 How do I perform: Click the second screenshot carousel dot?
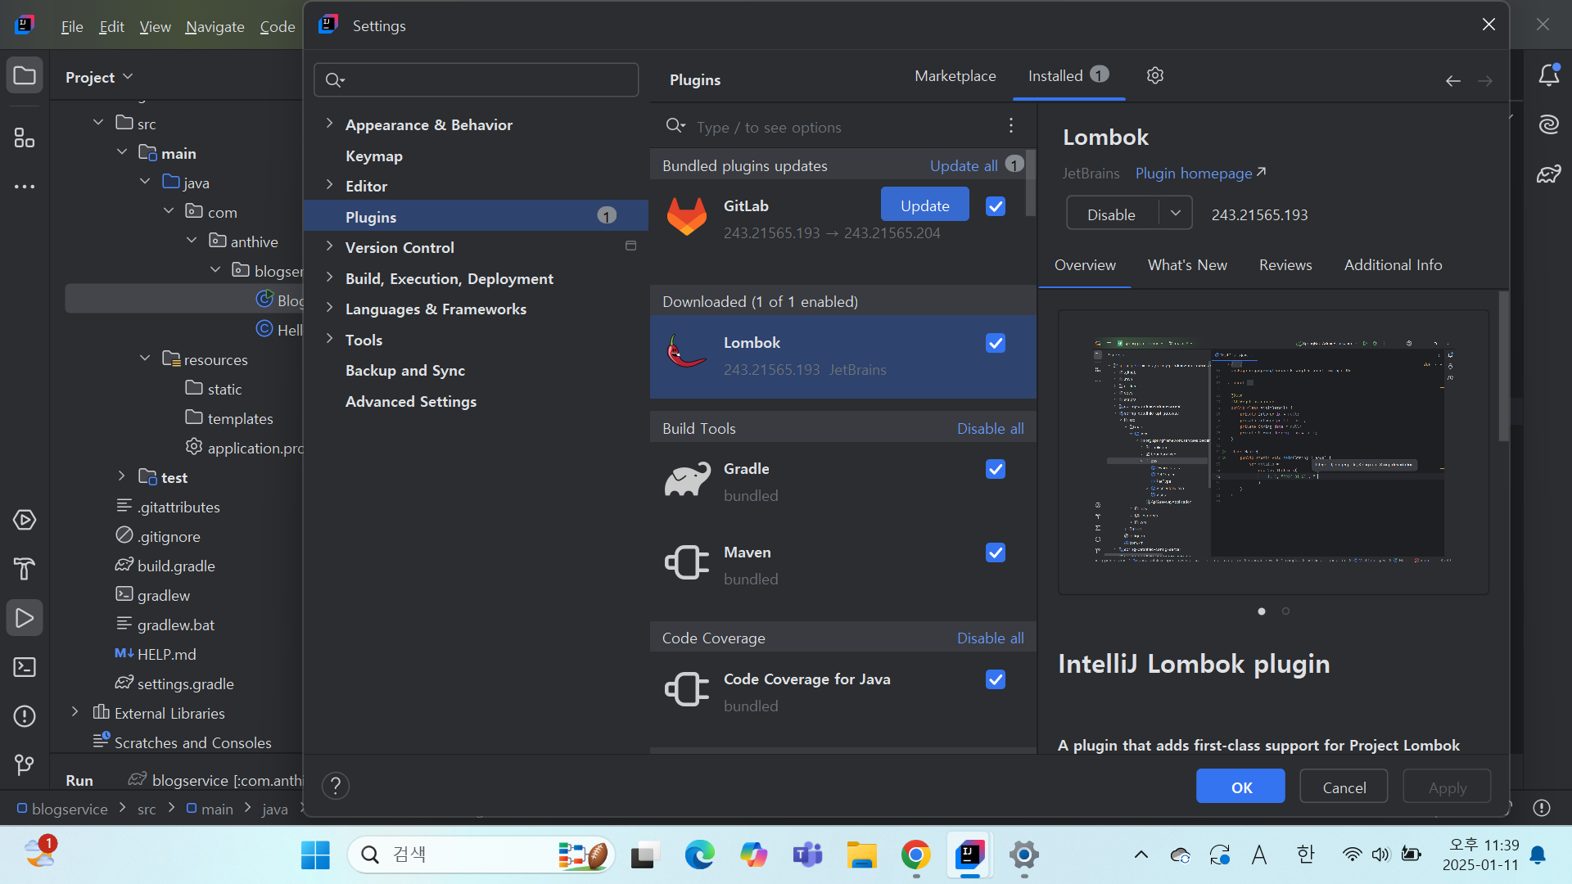click(1285, 611)
